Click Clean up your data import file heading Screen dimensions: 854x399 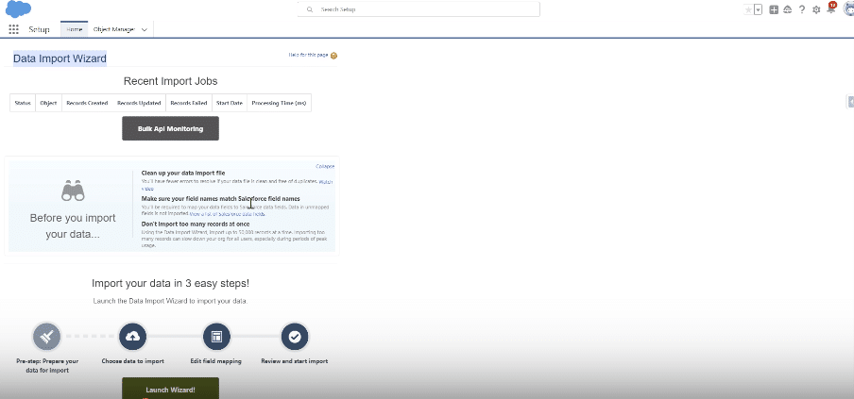[183, 173]
